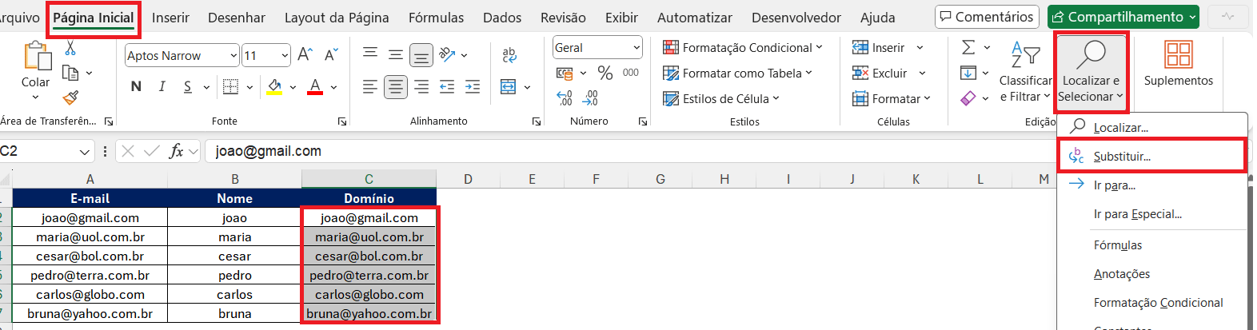Toggle italic formatting I button

[162, 86]
